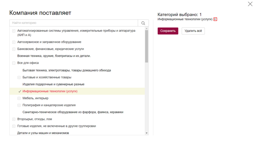
Task: Click scrollbar down arrow in category list
Action: (x=147, y=133)
